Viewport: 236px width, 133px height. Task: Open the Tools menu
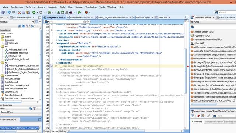(102, 7)
